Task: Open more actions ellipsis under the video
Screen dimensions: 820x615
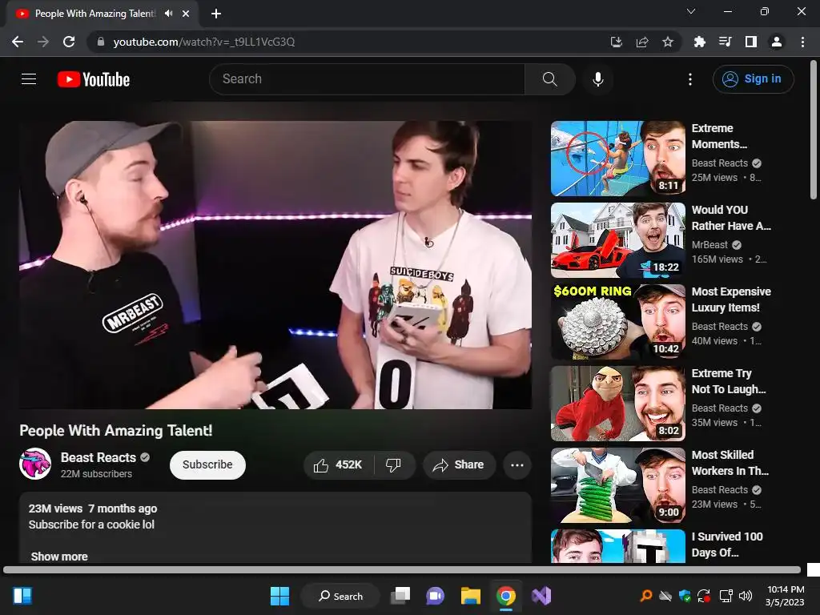Action: 517,465
